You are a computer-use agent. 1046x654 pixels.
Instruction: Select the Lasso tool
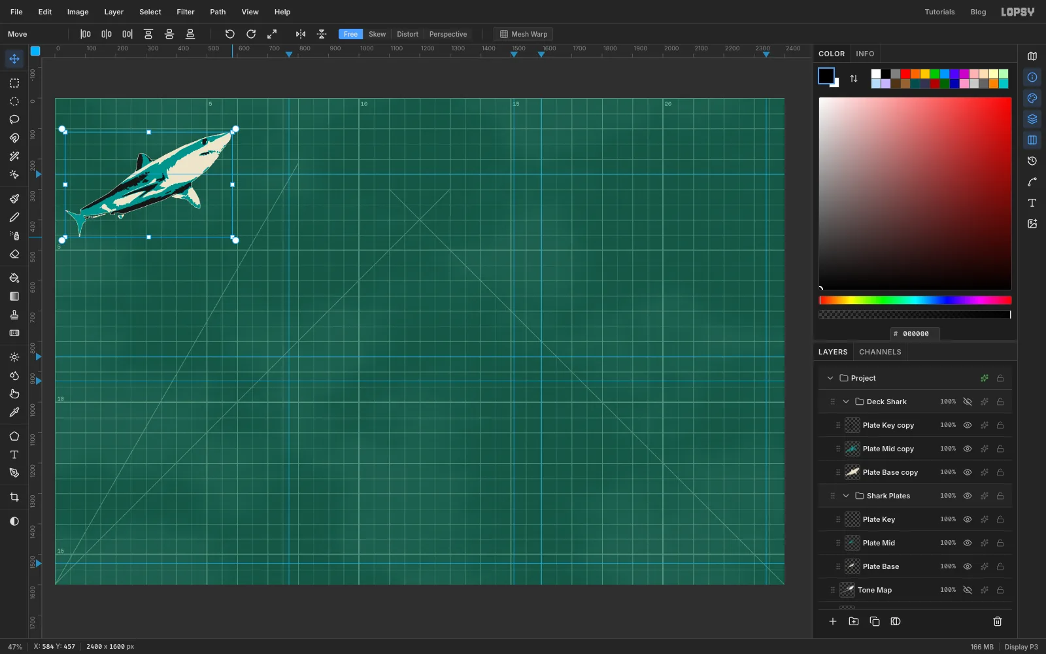tap(14, 120)
